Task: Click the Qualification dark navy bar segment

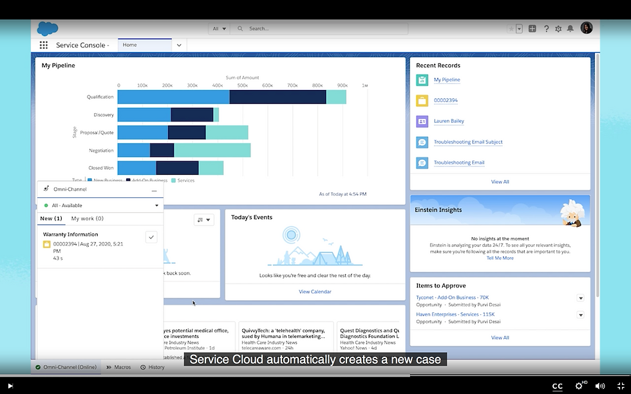Action: pos(278,97)
